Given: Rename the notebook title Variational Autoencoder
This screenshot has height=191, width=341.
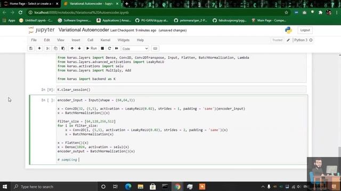Looking at the screenshot, I should tap(84, 30).
